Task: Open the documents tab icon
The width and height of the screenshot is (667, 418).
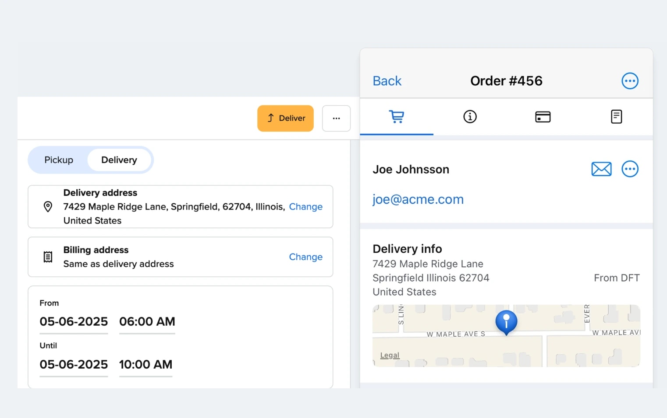Action: click(x=616, y=117)
